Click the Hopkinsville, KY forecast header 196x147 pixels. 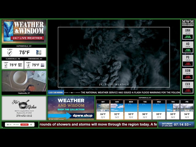[x=145, y=98]
